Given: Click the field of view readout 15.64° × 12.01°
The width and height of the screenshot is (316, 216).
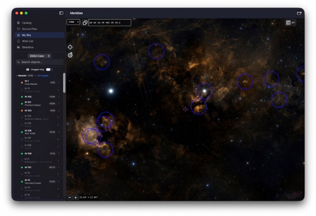Looking at the screenshot, I should (88, 197).
